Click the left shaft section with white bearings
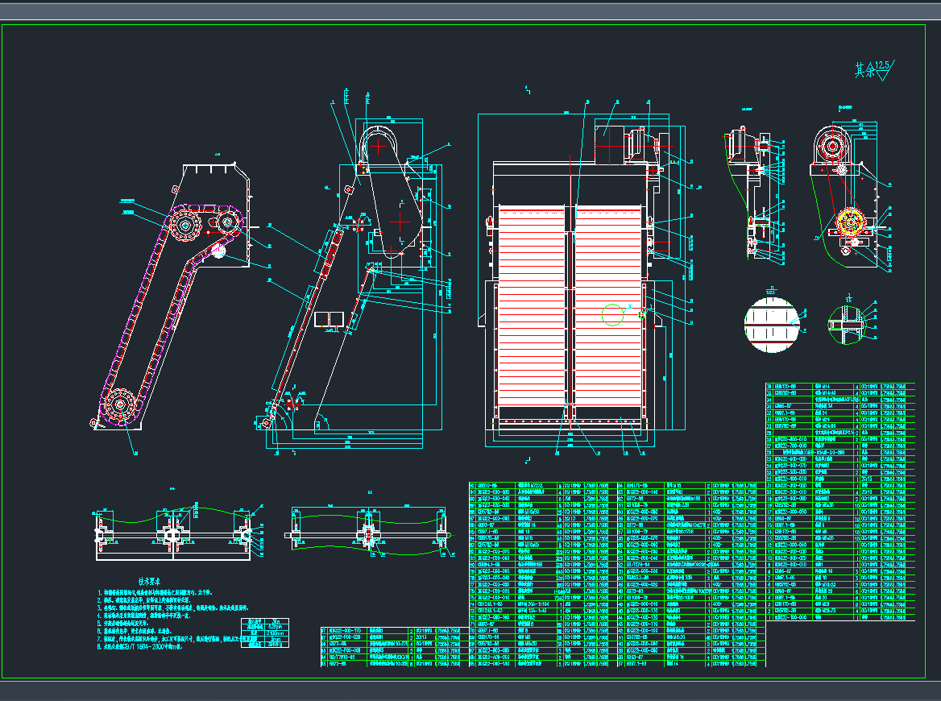 pyautogui.click(x=175, y=535)
